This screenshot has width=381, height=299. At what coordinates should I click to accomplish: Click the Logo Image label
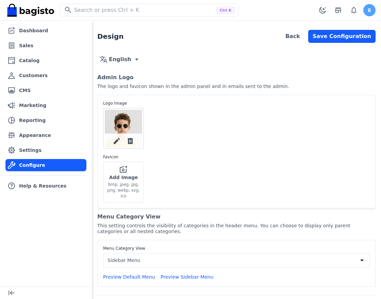tap(115, 103)
